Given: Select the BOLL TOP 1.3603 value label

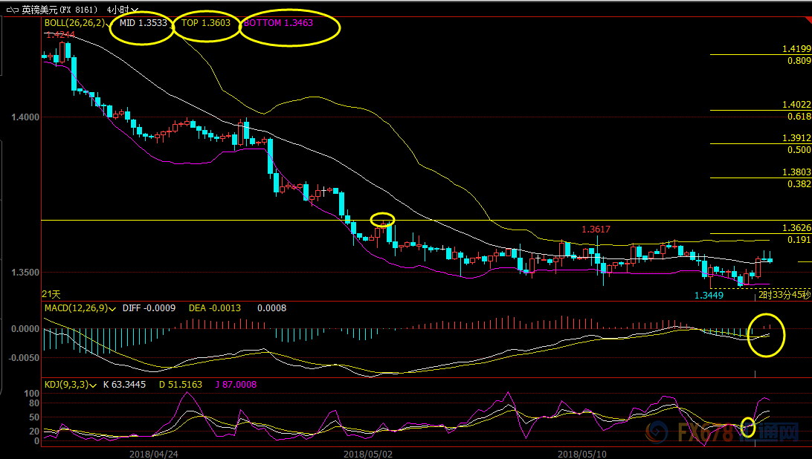Looking at the screenshot, I should click(206, 23).
